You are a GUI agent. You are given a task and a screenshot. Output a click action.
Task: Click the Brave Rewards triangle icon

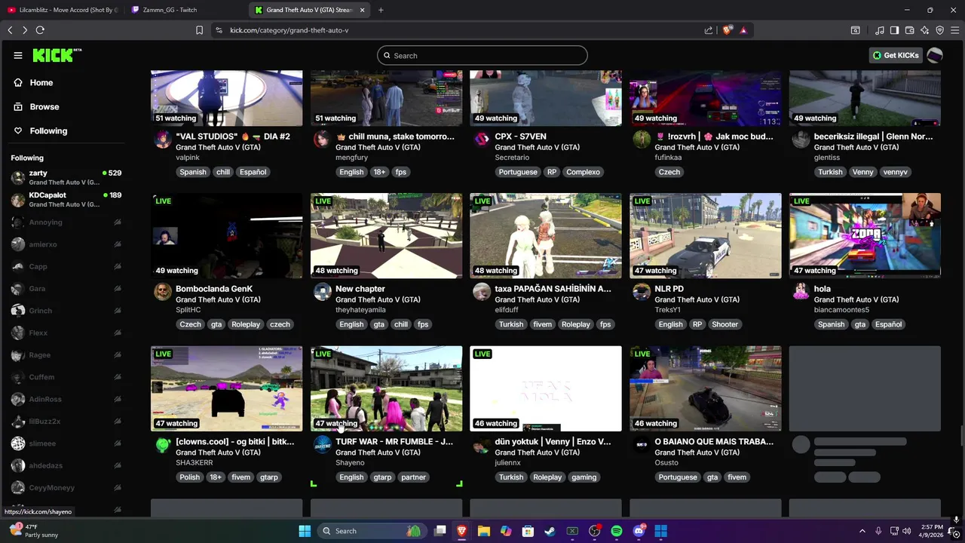click(x=743, y=30)
